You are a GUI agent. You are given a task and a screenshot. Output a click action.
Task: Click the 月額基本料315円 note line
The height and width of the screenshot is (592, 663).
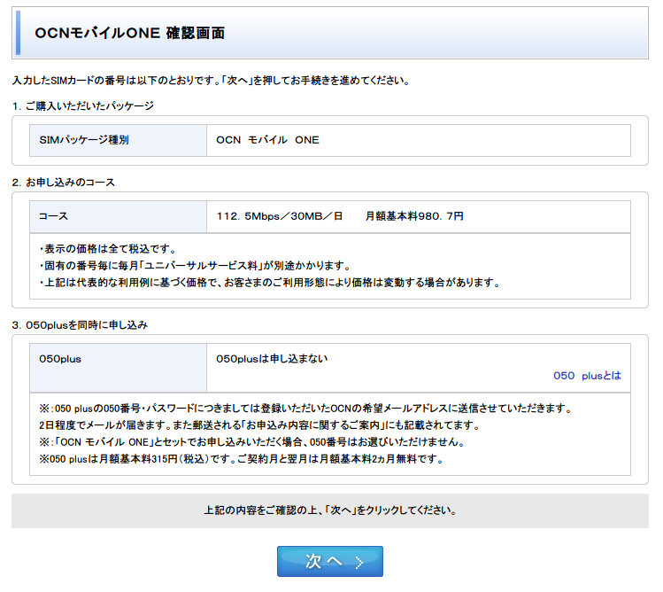coord(241,459)
